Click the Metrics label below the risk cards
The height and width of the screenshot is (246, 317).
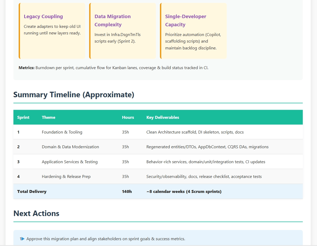point(26,68)
